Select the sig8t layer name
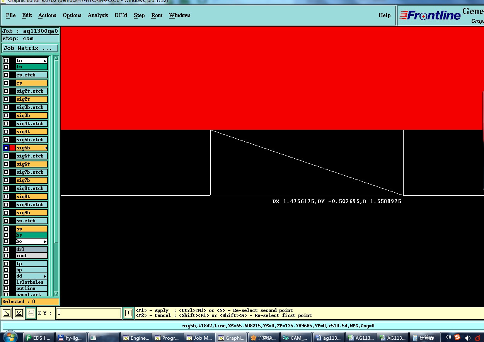This screenshot has width=484, height=342. pyautogui.click(x=32, y=196)
